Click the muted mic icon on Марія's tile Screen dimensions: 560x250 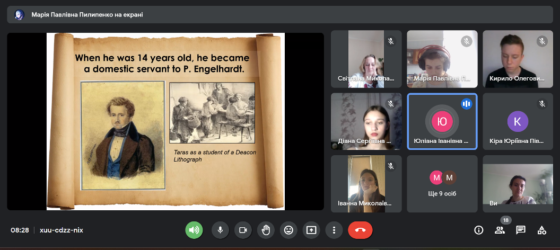[467, 41]
